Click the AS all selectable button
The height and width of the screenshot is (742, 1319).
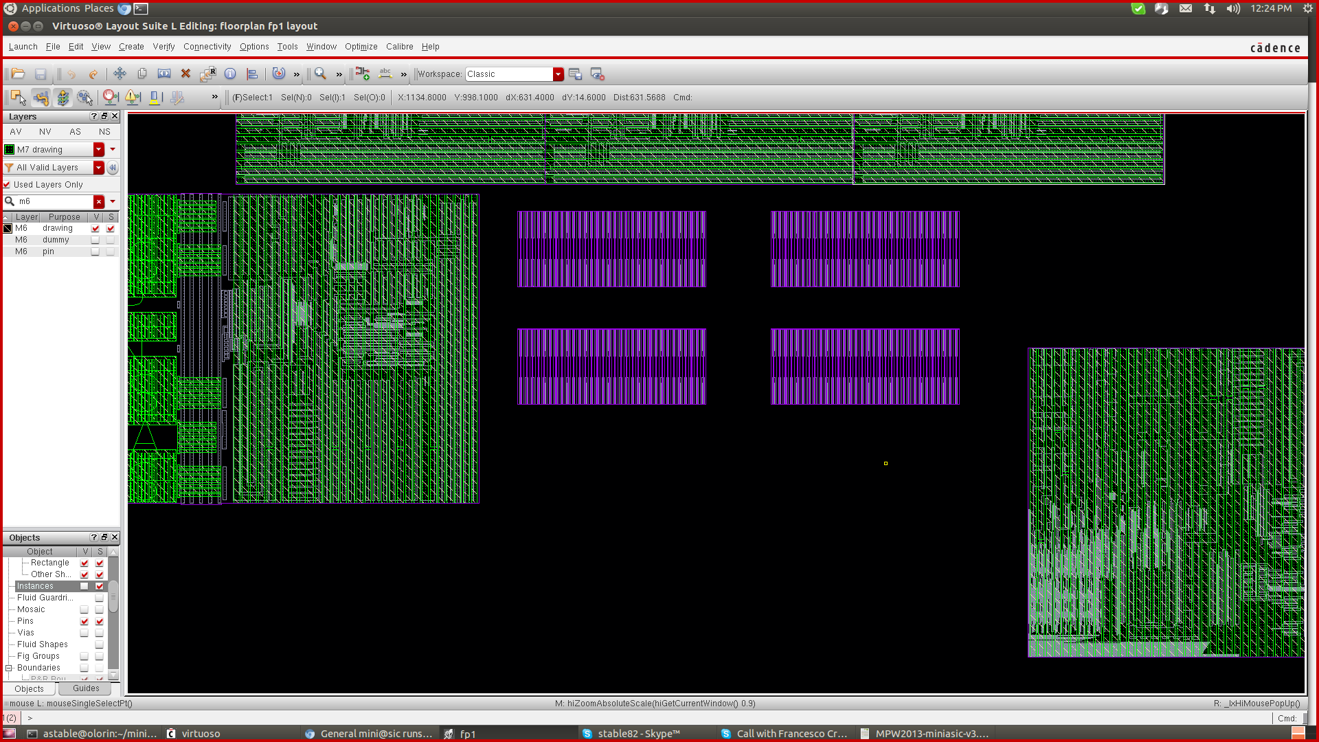(x=75, y=132)
